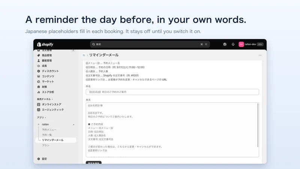The width and height of the screenshot is (300, 169).
Task: Open the notifications bell
Action: [x=233, y=44]
